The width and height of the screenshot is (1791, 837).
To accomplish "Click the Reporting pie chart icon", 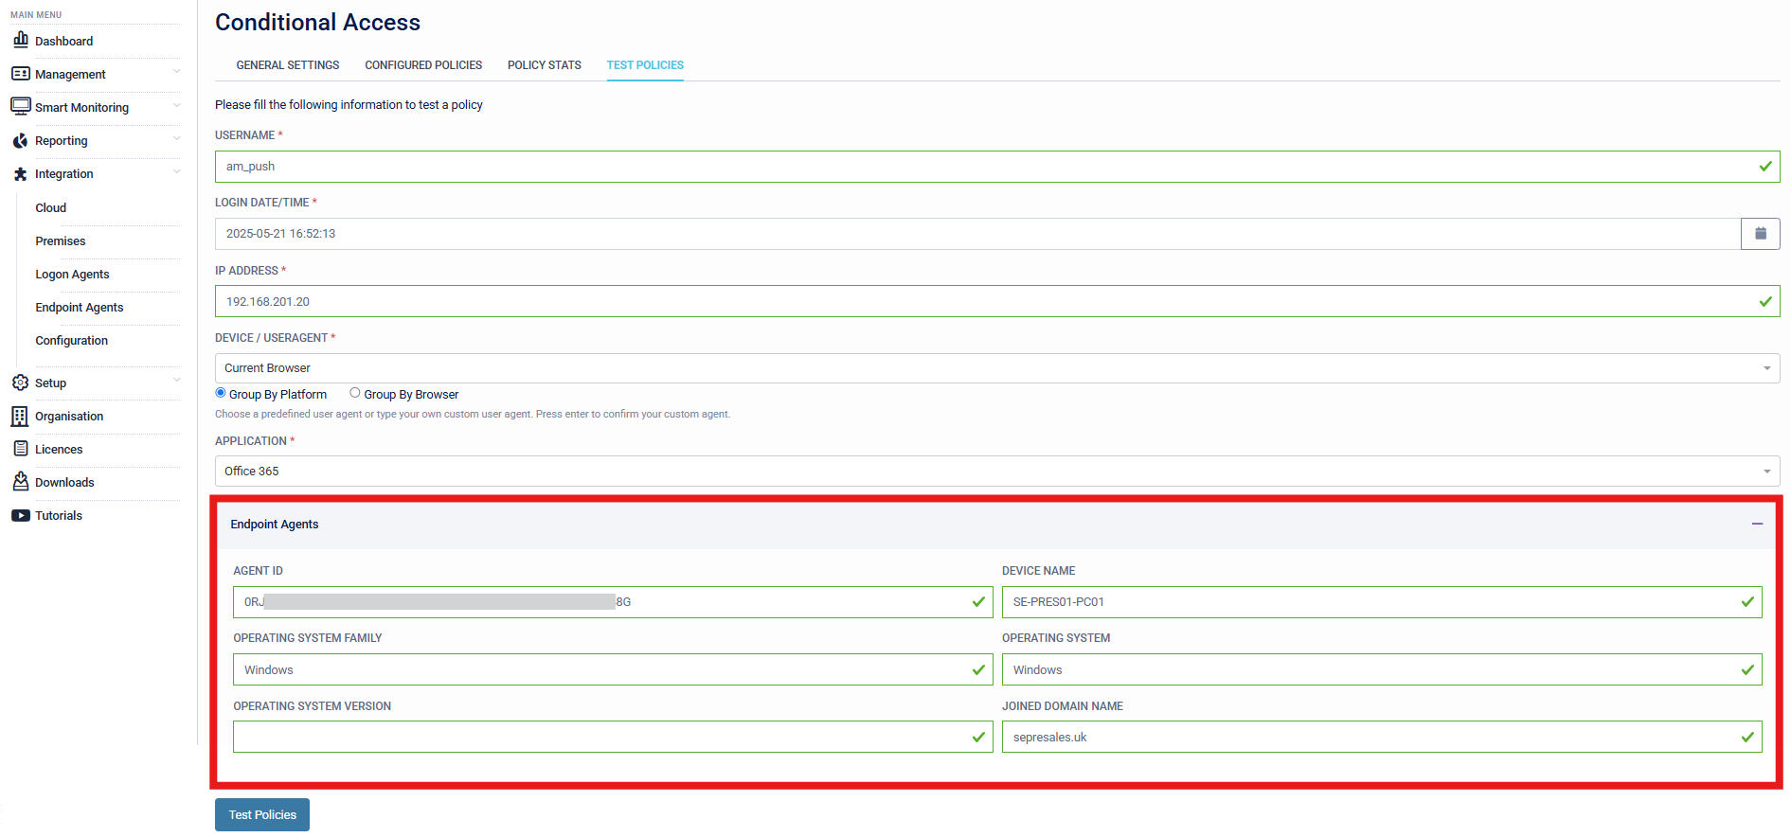I will 20,140.
